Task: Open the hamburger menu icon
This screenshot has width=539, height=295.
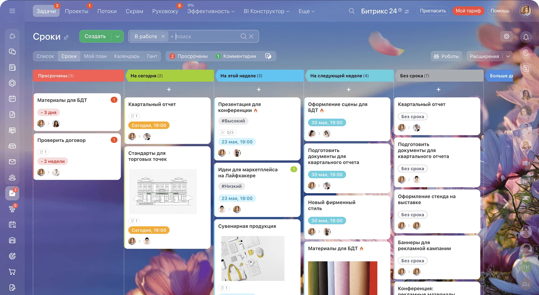Action: point(12,11)
